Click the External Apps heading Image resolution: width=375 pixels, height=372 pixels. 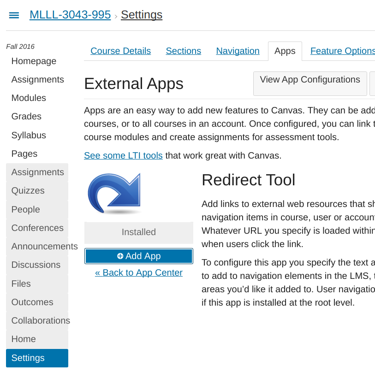click(x=134, y=84)
